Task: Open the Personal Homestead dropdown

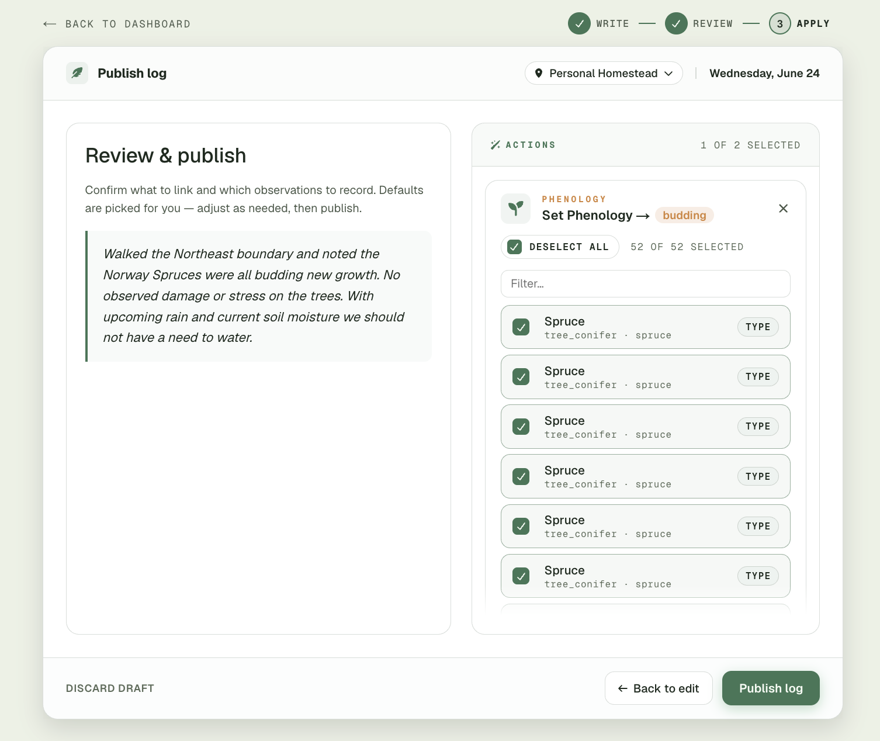Action: (604, 73)
